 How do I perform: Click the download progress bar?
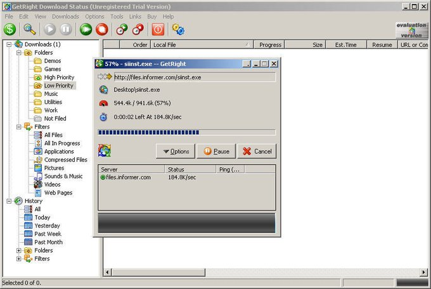[186, 132]
